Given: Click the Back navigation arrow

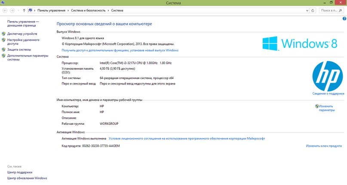Looking at the screenshot, I should 5,10.
